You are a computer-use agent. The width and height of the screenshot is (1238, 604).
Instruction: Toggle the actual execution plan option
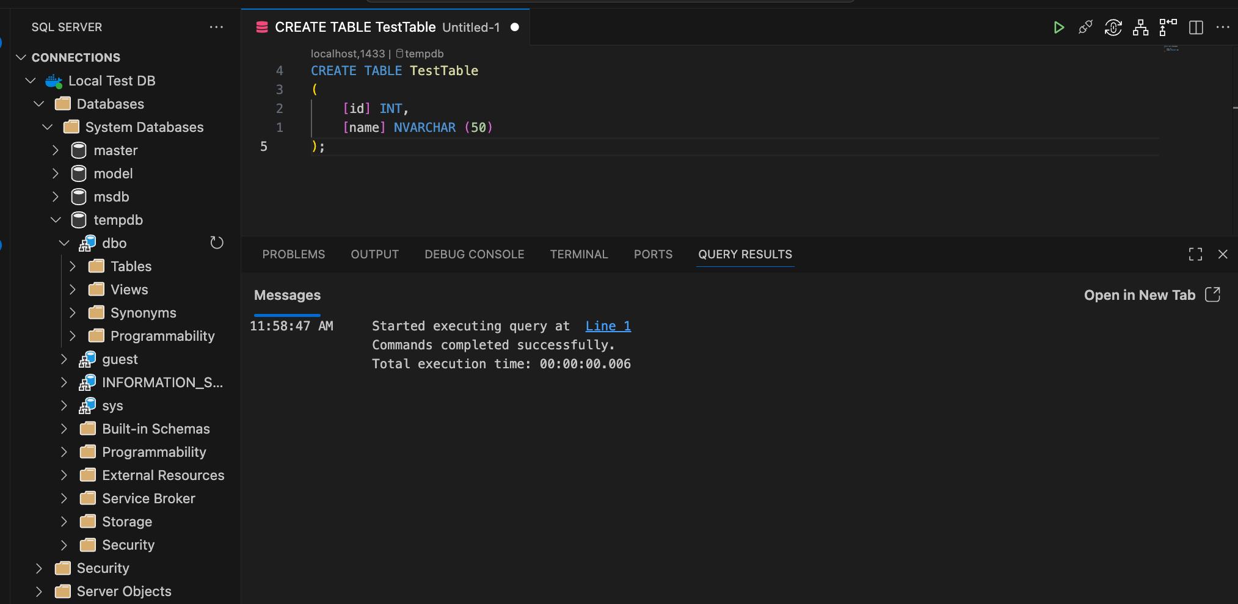pyautogui.click(x=1168, y=27)
